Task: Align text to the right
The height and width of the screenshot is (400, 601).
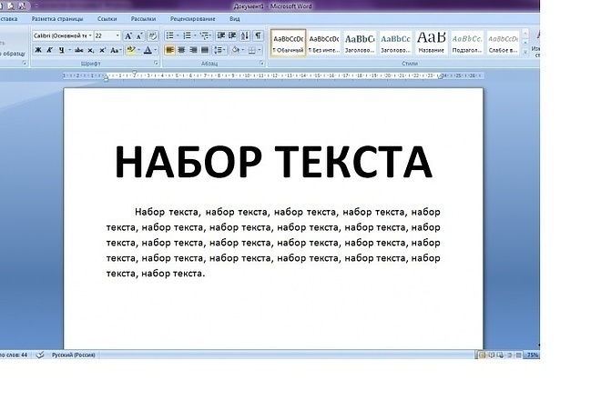Action: (x=193, y=50)
